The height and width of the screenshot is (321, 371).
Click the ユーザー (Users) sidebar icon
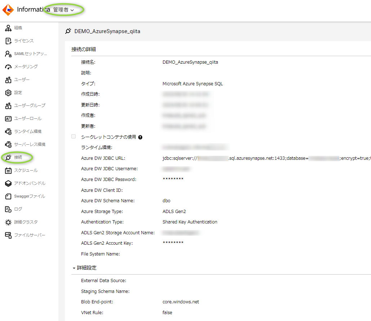click(8, 80)
